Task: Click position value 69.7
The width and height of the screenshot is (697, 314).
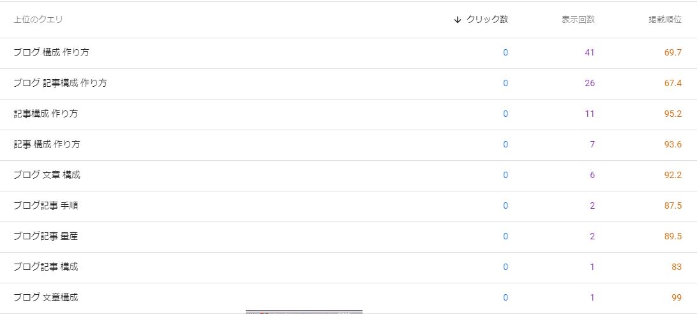Action: [x=673, y=52]
